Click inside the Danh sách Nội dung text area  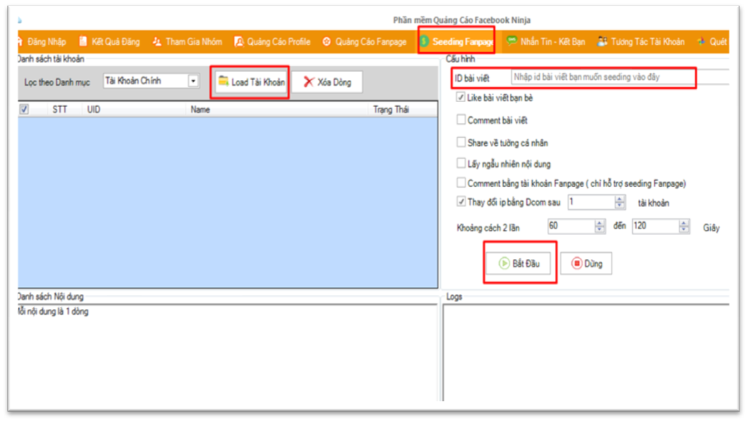tap(227, 353)
